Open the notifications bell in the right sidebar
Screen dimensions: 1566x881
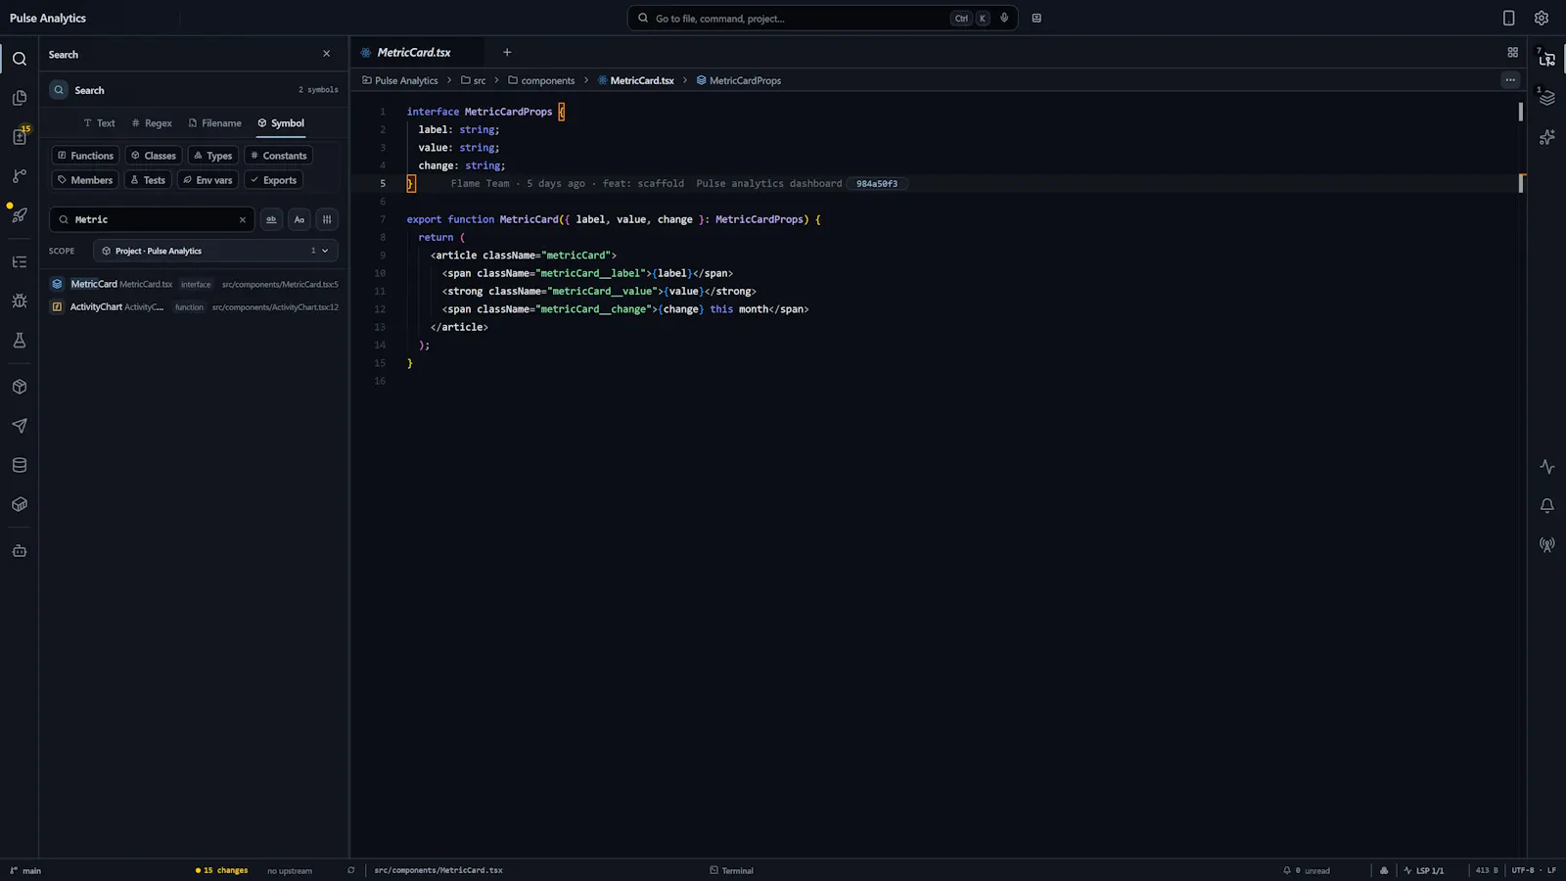coord(1547,506)
